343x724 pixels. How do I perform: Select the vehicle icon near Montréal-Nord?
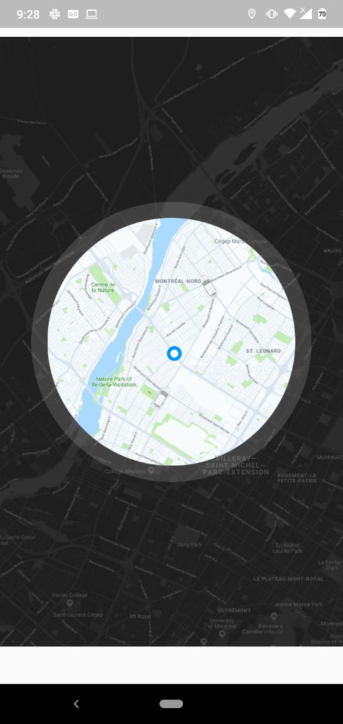210,287
